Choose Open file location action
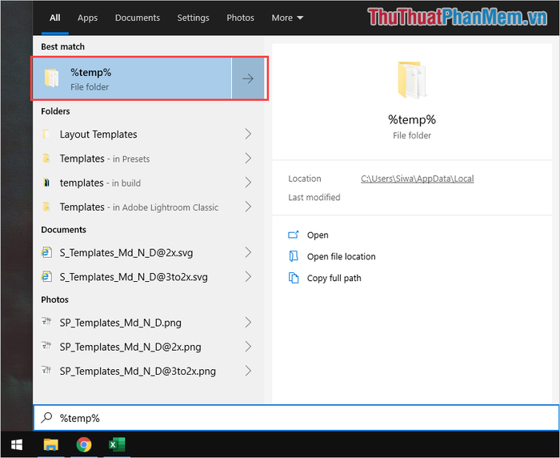560x458 pixels. point(341,257)
